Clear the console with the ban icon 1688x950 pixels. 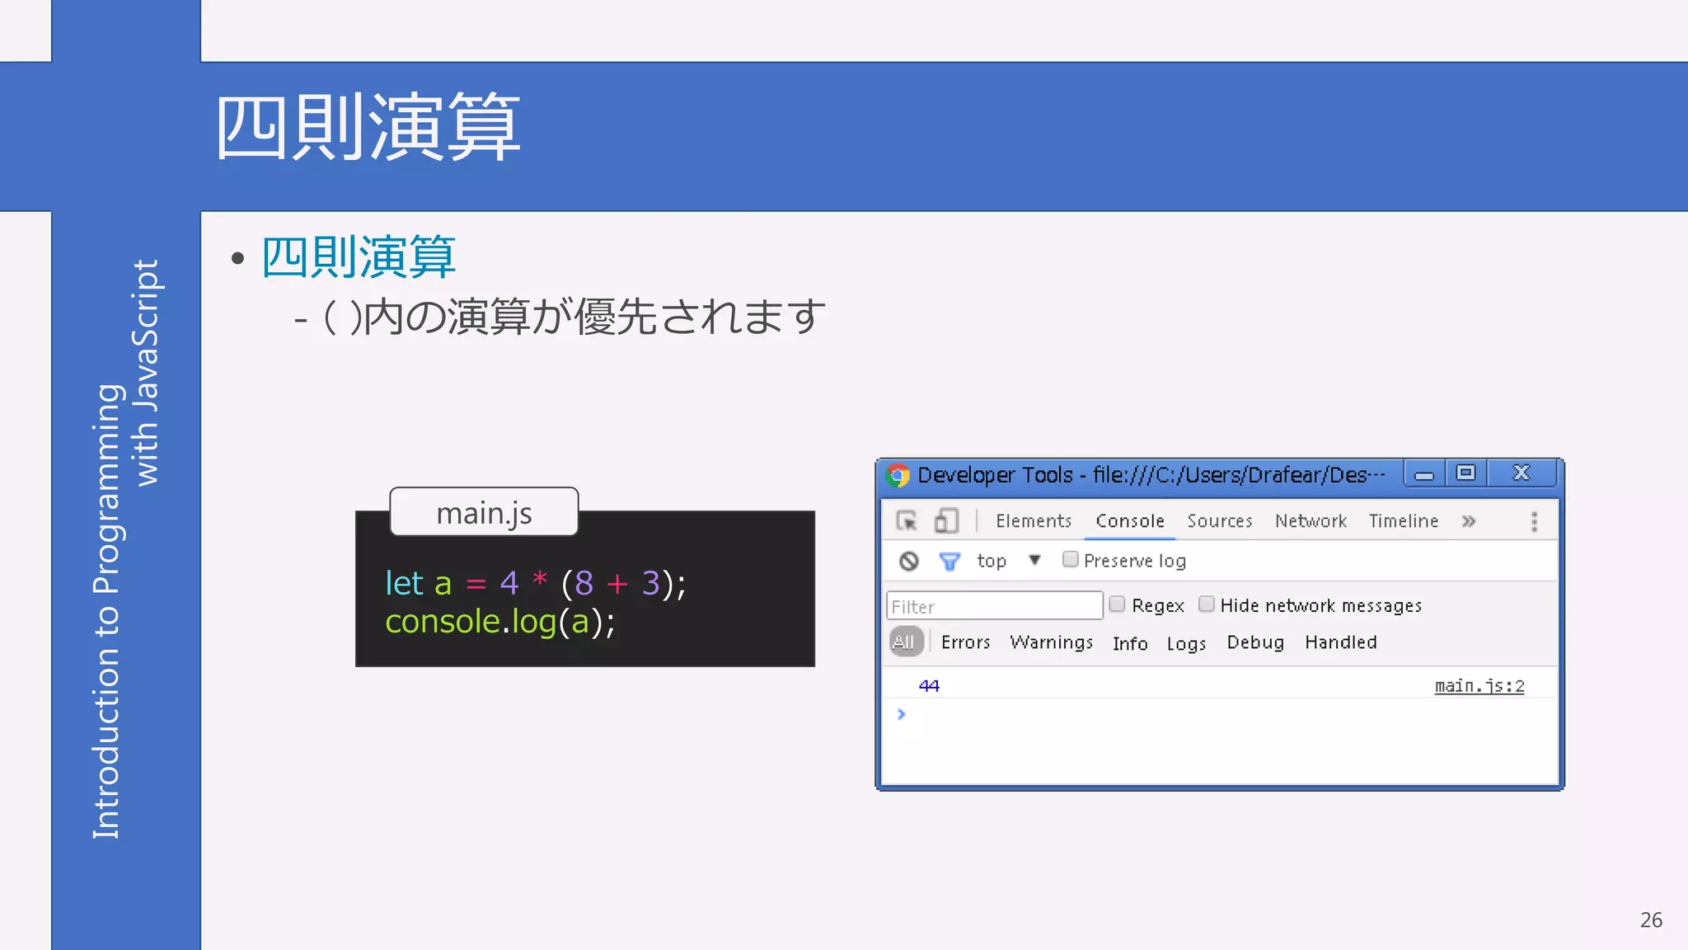(x=908, y=561)
